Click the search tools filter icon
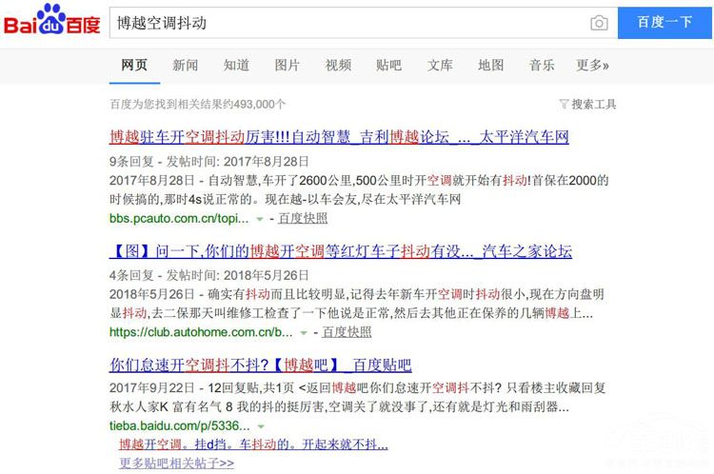The image size is (714, 474). [x=564, y=104]
